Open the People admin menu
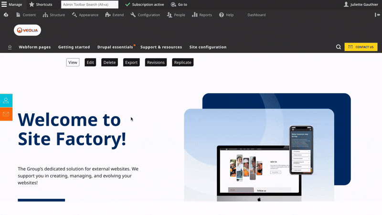The height and width of the screenshot is (215, 382). pos(176,15)
